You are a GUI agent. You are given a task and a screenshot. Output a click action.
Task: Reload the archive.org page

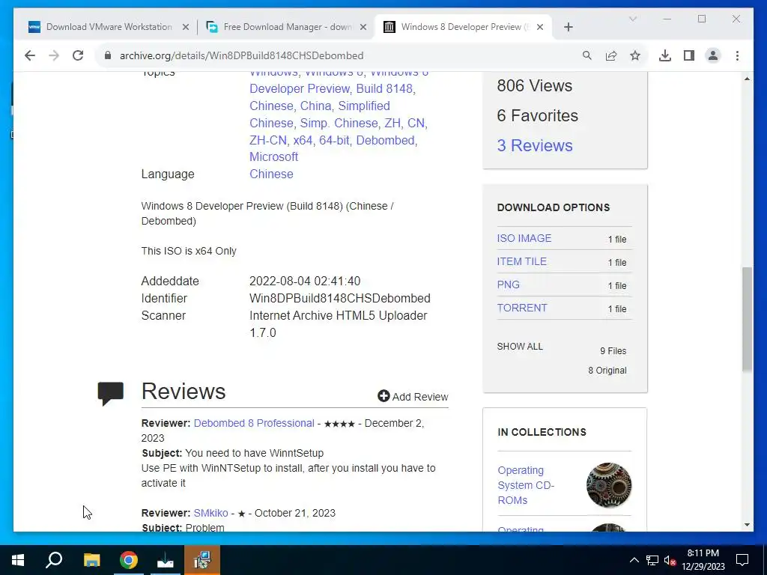click(78, 55)
